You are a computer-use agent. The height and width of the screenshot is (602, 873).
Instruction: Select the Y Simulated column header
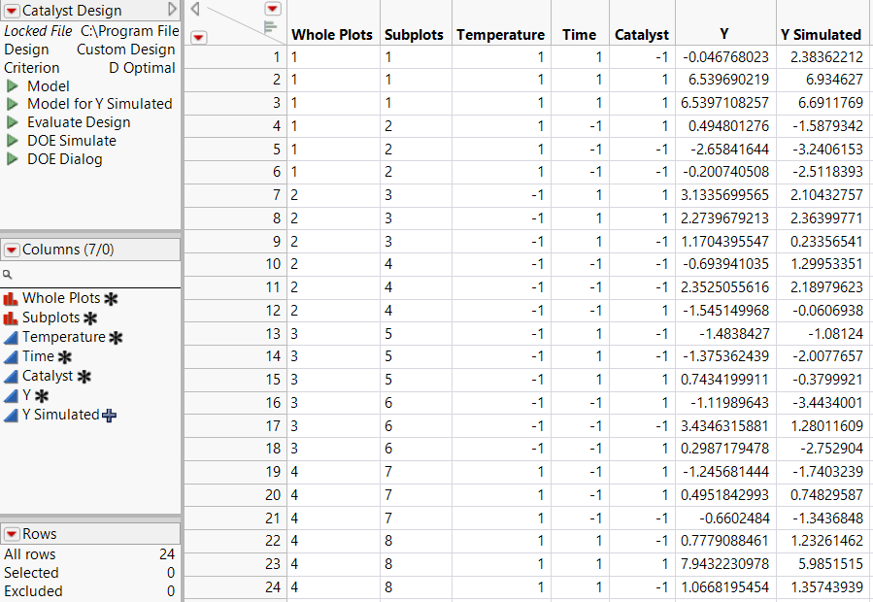[820, 34]
